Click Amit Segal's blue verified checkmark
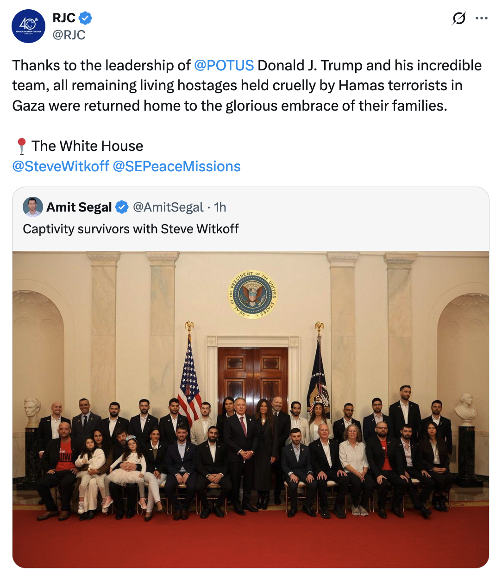502x575 pixels. pyautogui.click(x=122, y=207)
